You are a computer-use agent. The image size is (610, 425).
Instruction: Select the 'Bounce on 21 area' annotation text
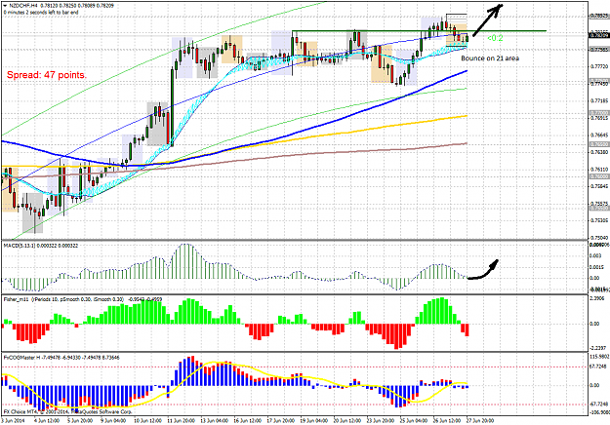click(x=490, y=58)
